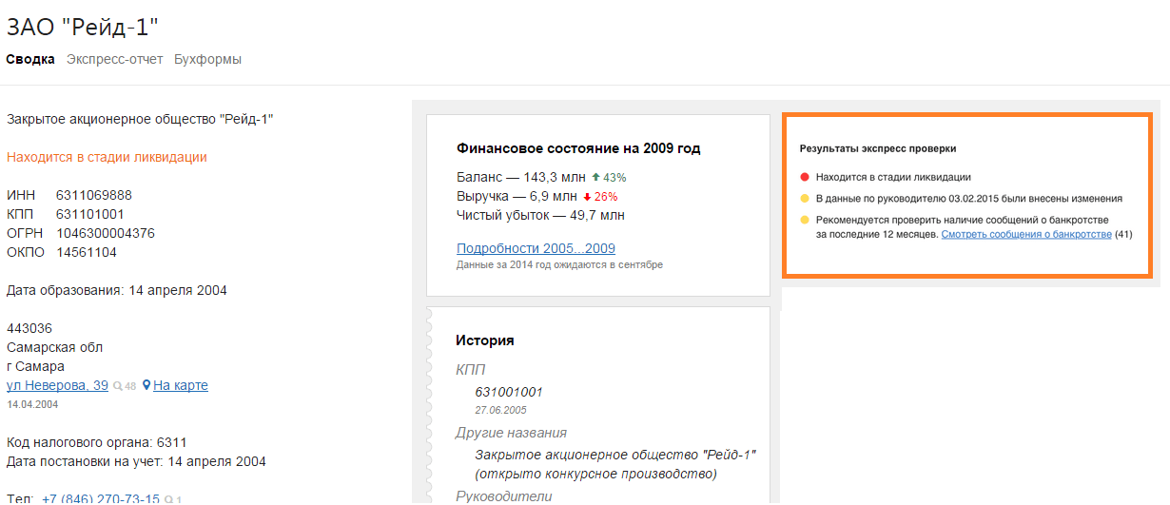Select the Сводка tab
Screen dimensions: 1170x505
30,59
